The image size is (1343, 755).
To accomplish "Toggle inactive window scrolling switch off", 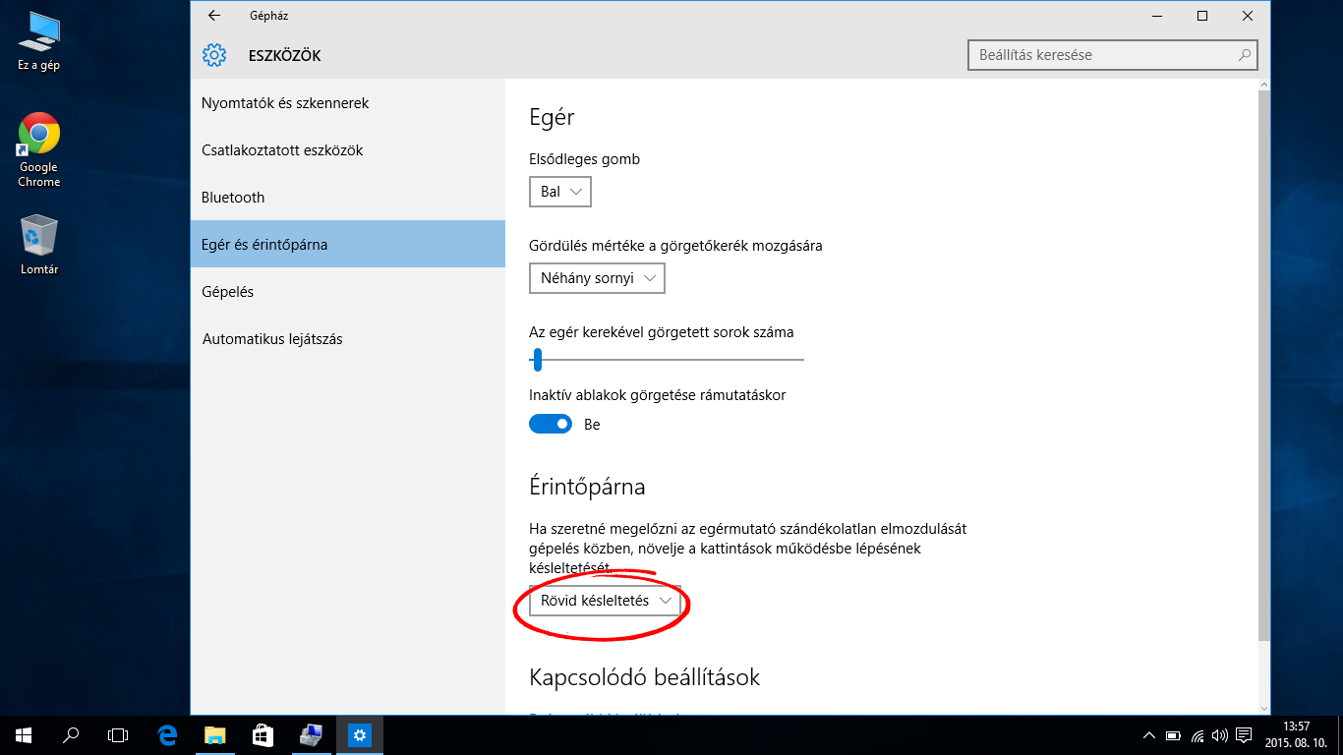I will pos(551,424).
